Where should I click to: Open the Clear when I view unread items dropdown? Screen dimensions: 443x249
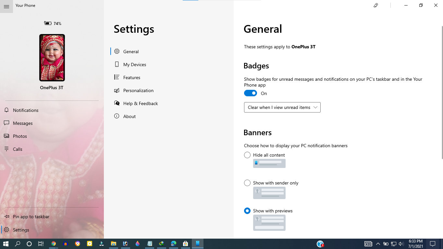282,107
